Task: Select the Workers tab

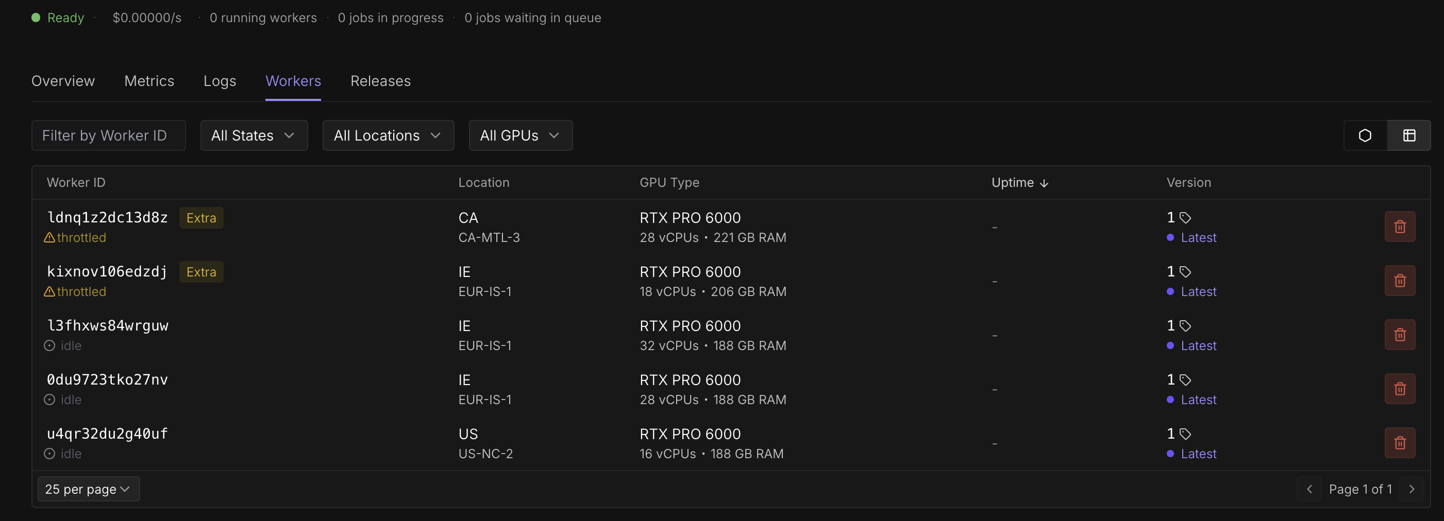Action: tap(293, 81)
